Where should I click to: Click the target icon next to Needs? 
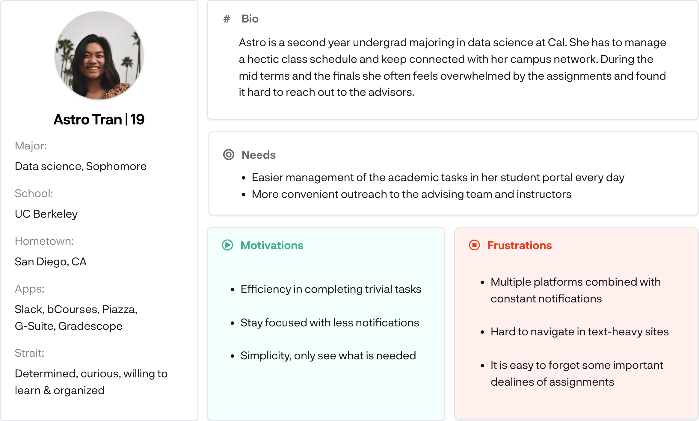tap(229, 155)
